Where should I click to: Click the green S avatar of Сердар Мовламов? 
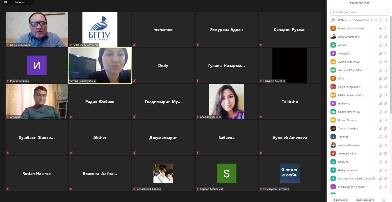coord(226,173)
